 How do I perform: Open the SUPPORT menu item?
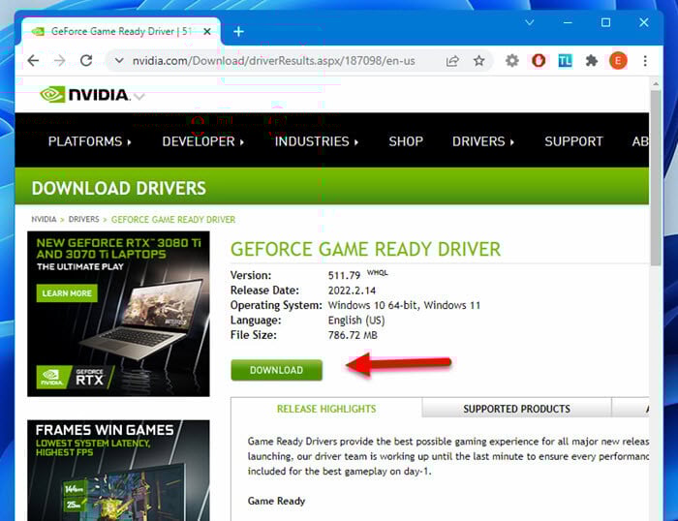pyautogui.click(x=573, y=141)
